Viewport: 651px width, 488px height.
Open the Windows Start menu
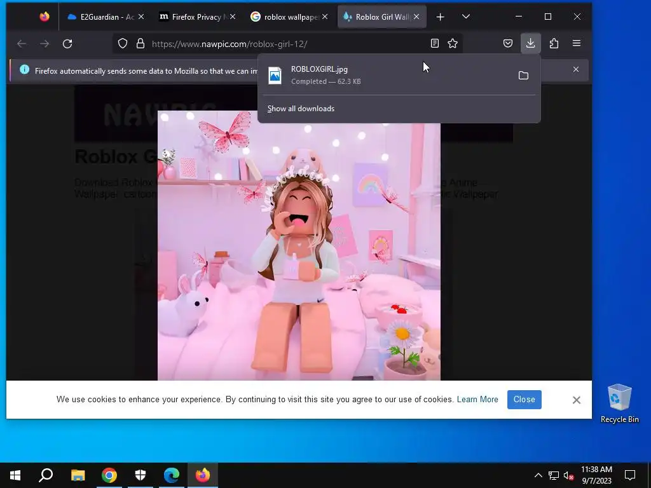[x=15, y=475]
